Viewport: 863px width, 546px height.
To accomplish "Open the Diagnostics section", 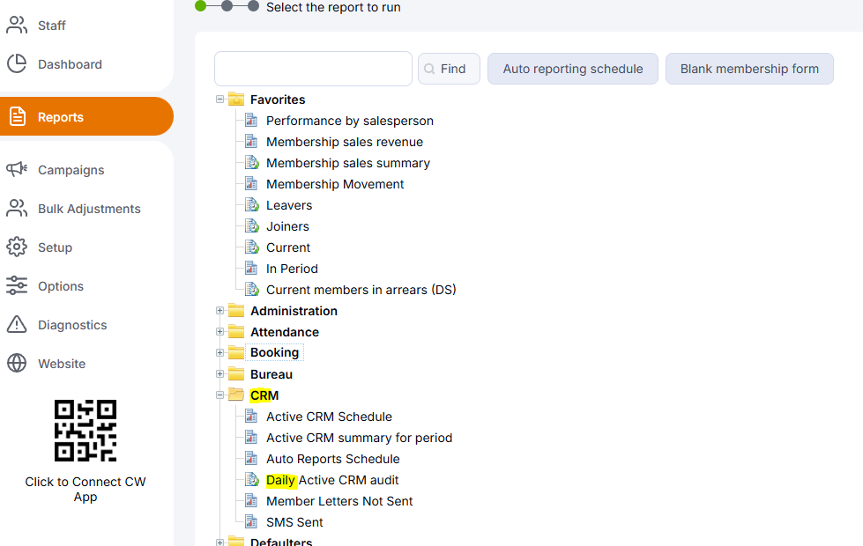I will 72,325.
